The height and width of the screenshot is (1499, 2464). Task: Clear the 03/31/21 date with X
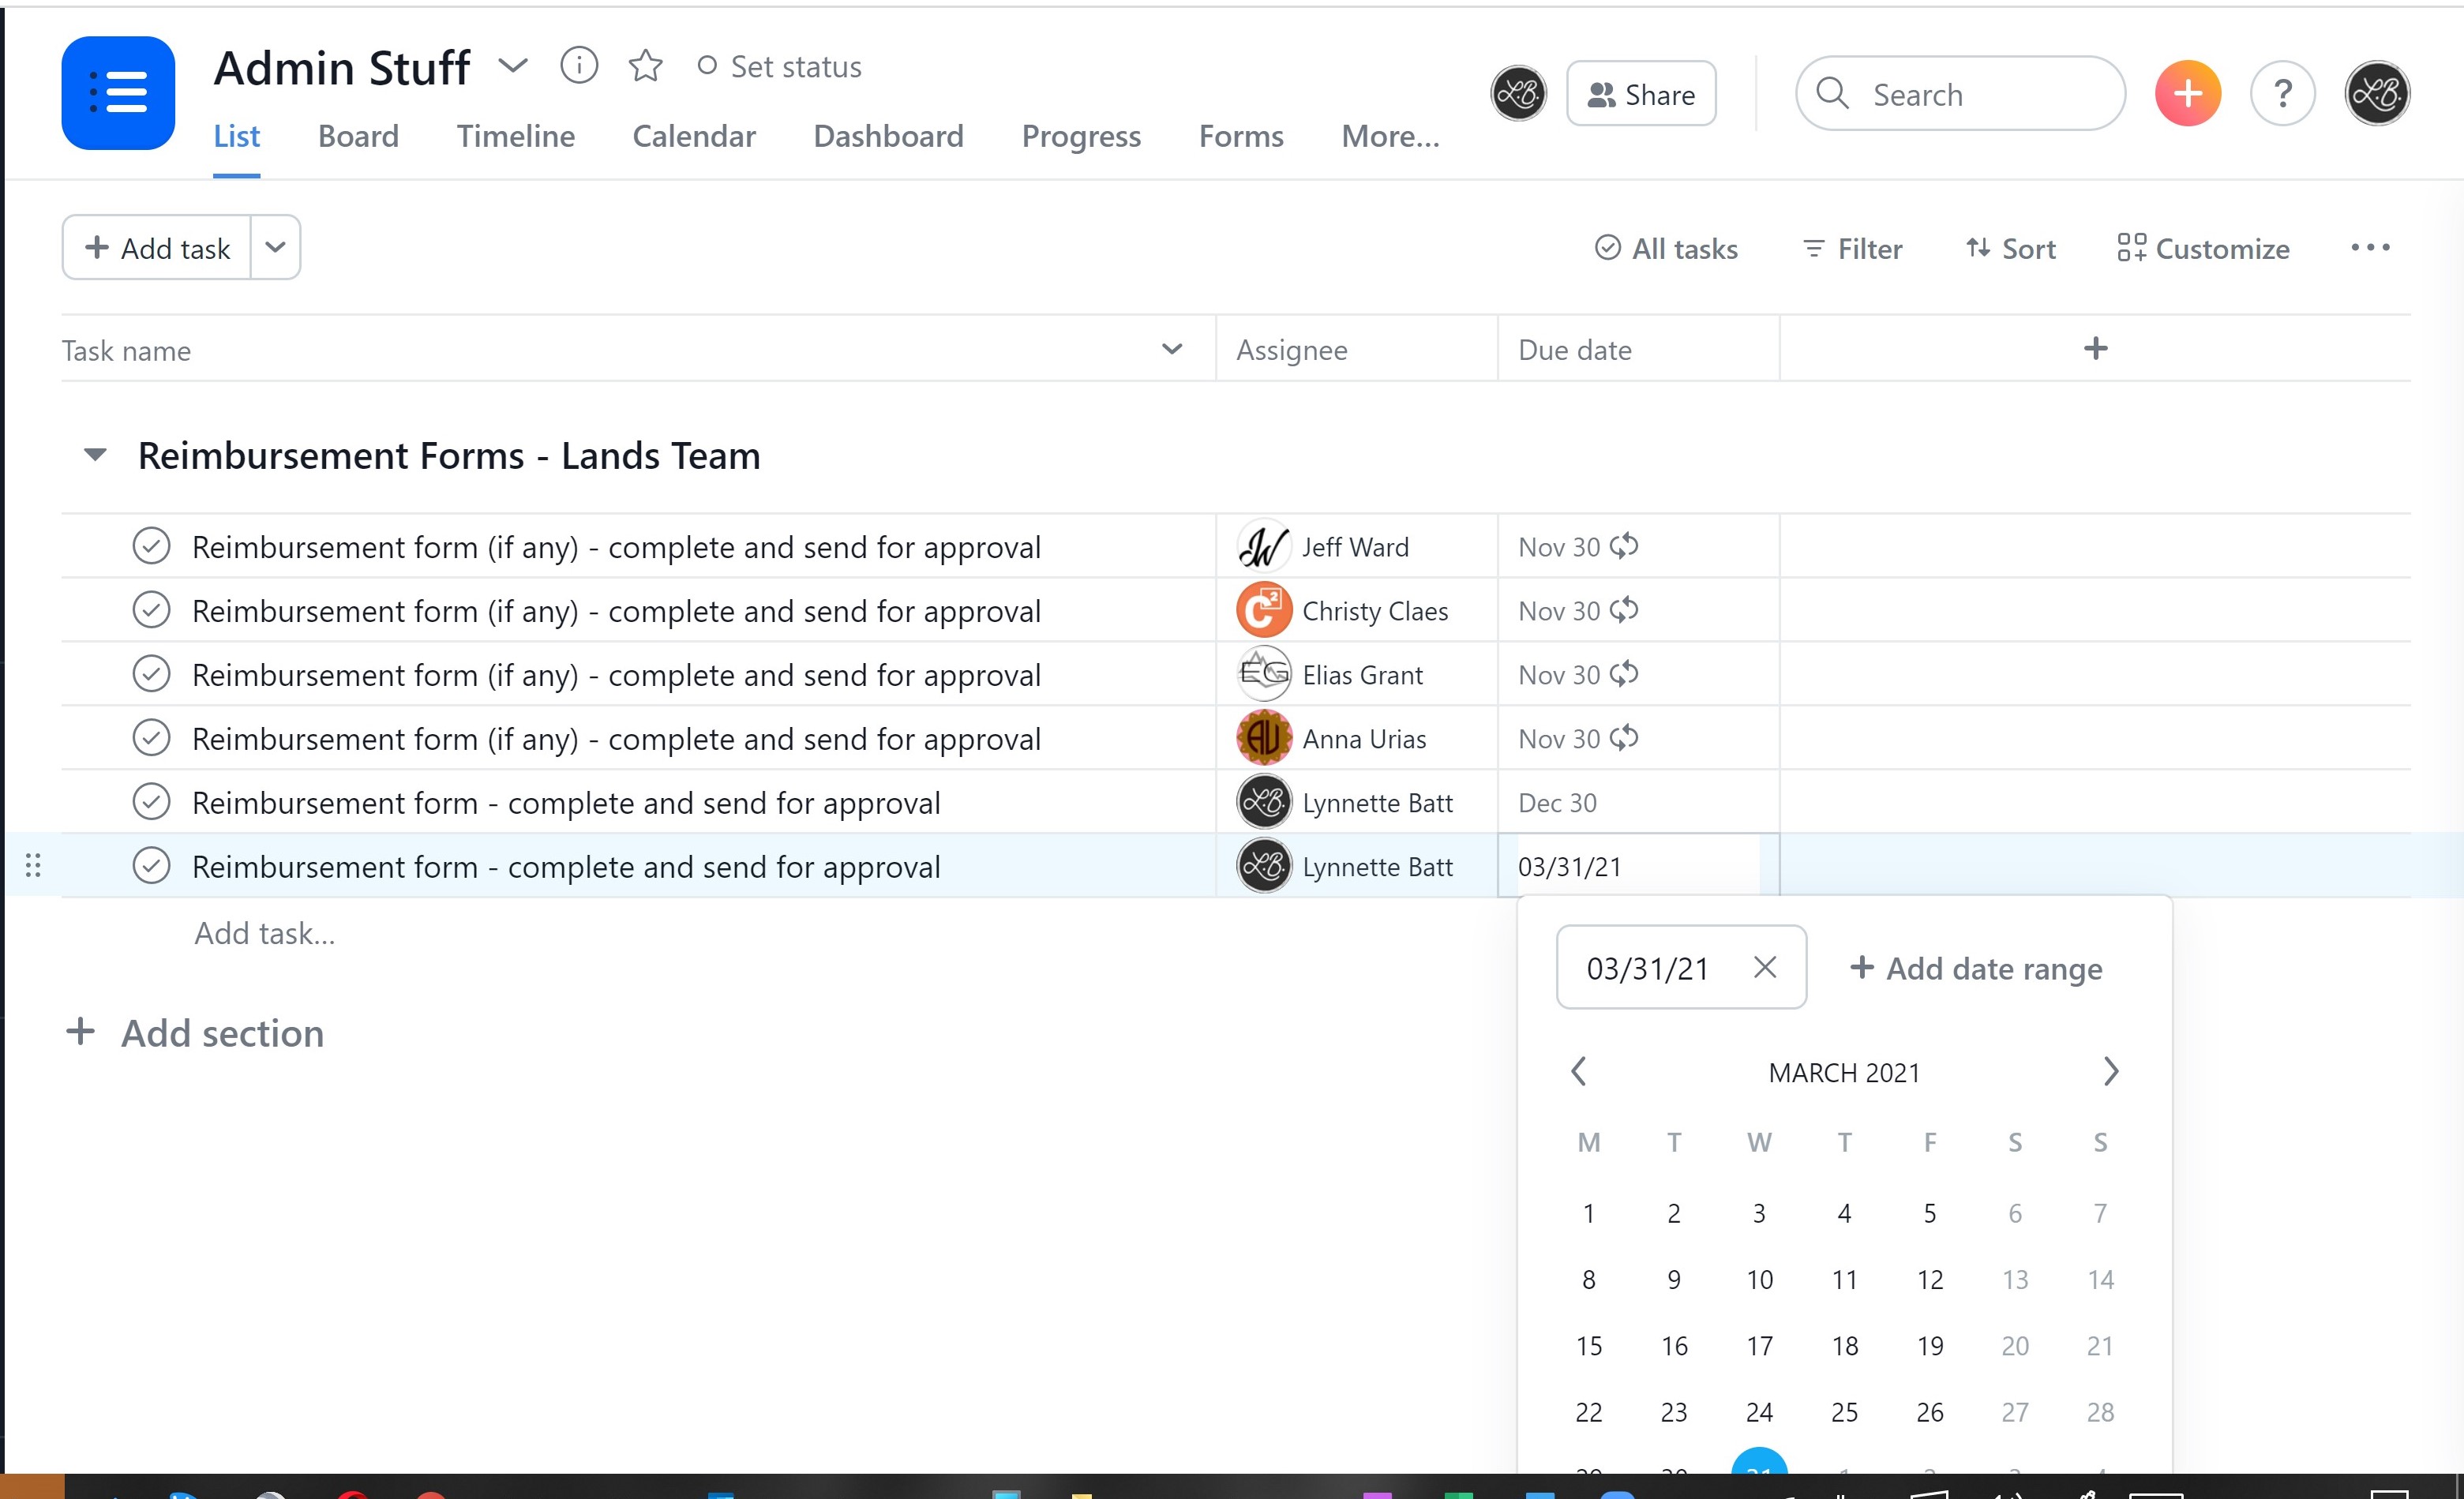pyautogui.click(x=1765, y=967)
